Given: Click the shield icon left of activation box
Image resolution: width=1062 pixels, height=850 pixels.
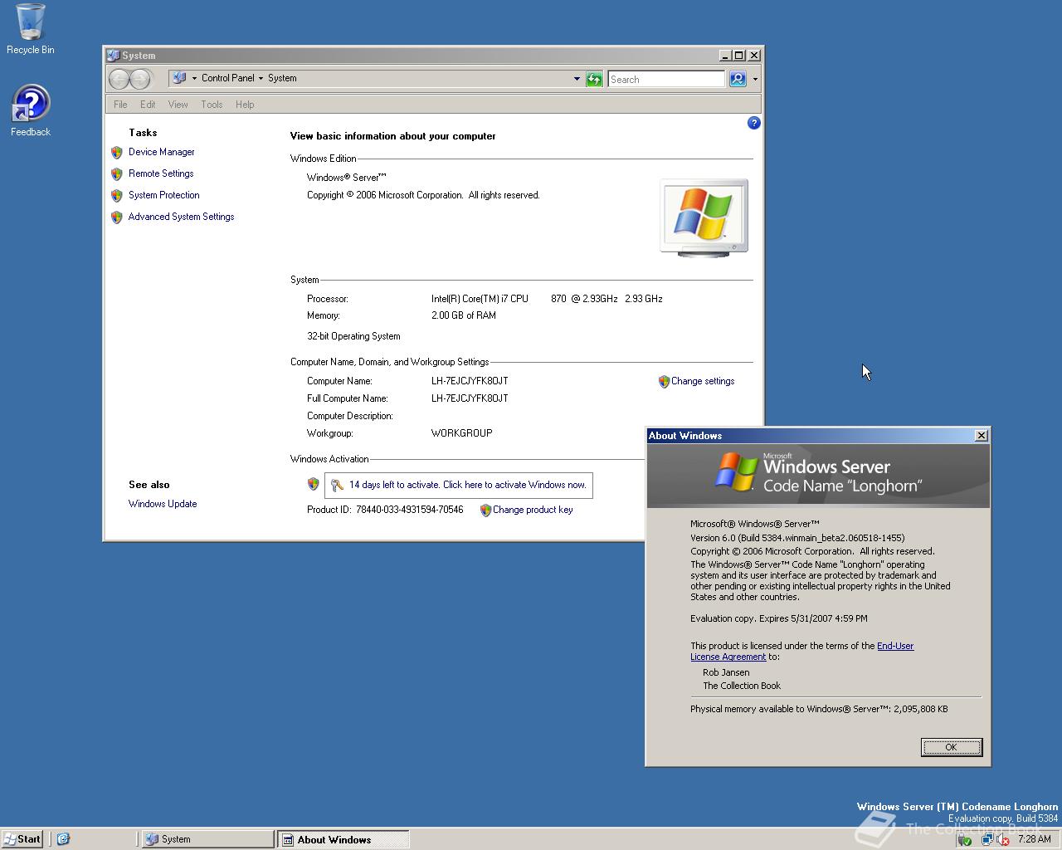Looking at the screenshot, I should (x=313, y=484).
